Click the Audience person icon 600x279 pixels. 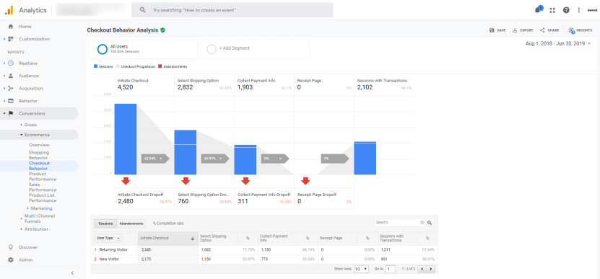tap(11, 76)
